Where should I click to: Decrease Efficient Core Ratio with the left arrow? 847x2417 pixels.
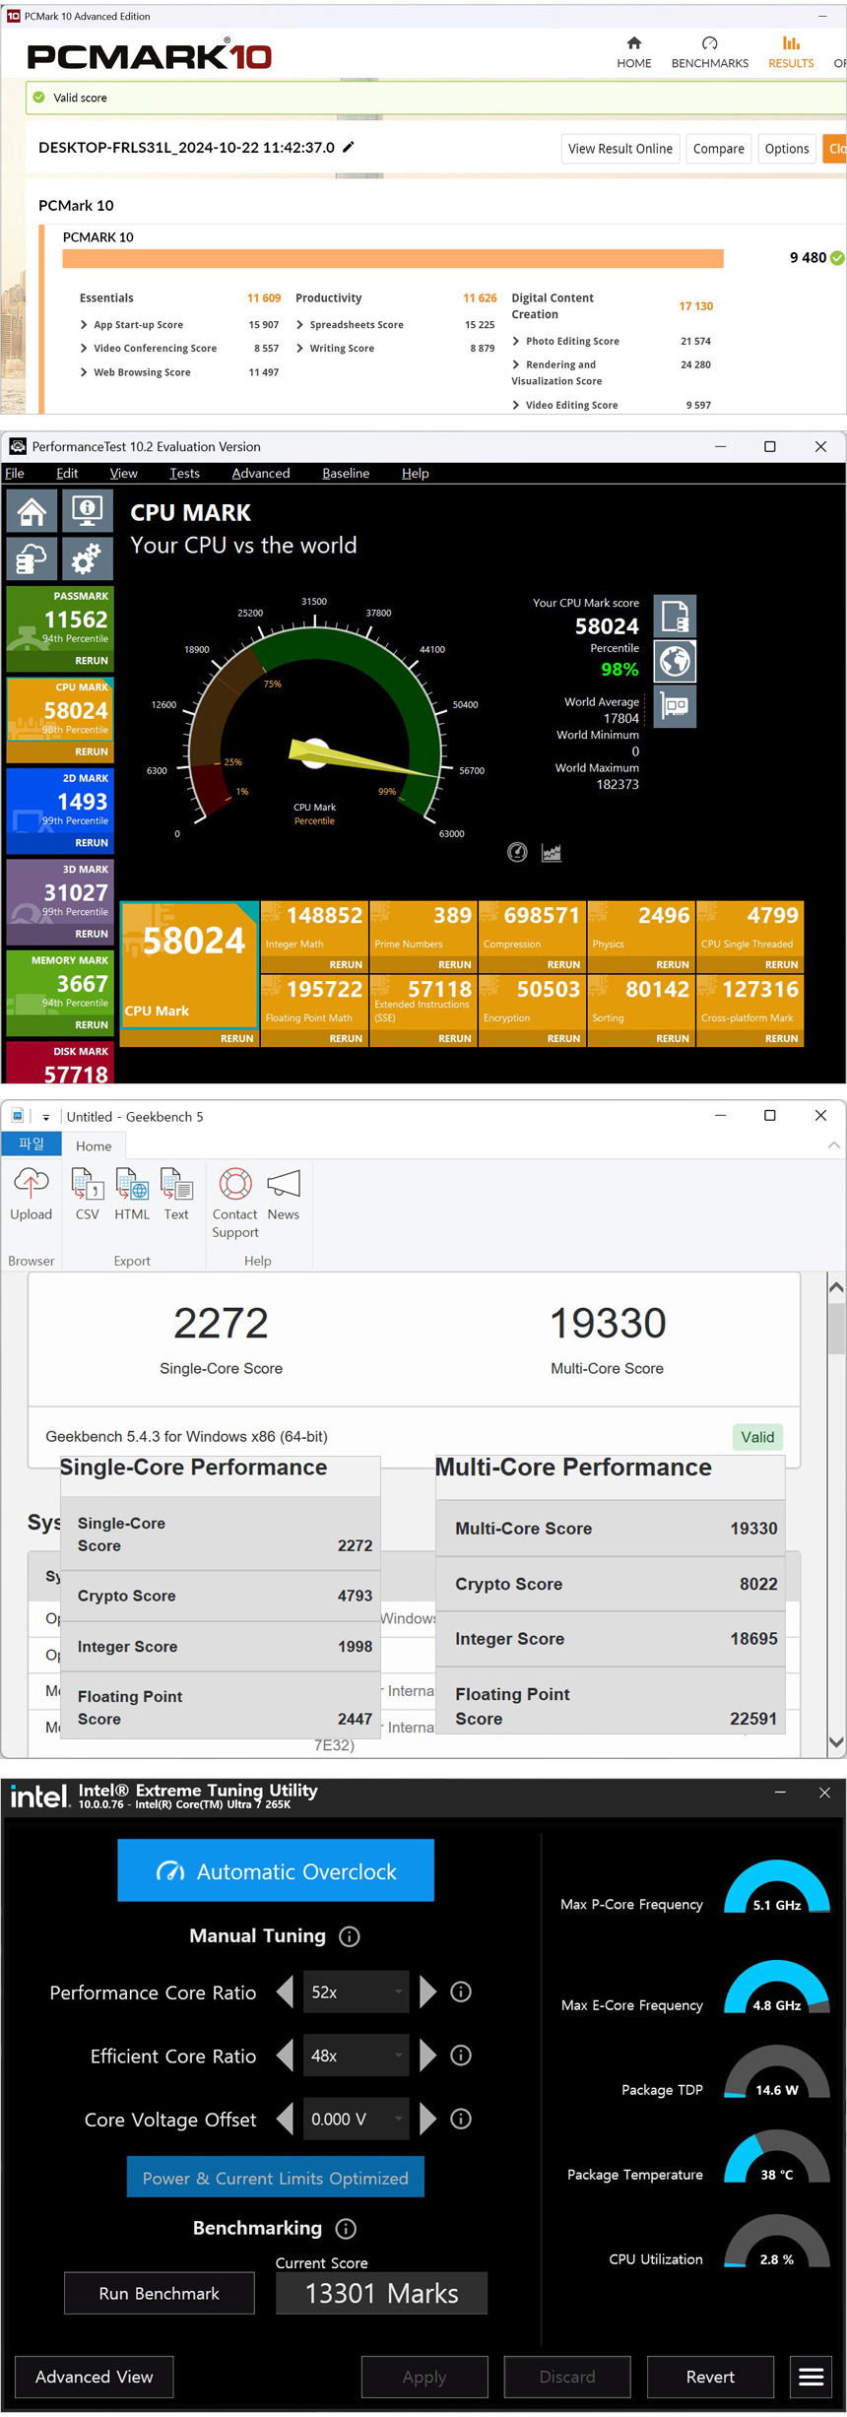coord(285,2056)
